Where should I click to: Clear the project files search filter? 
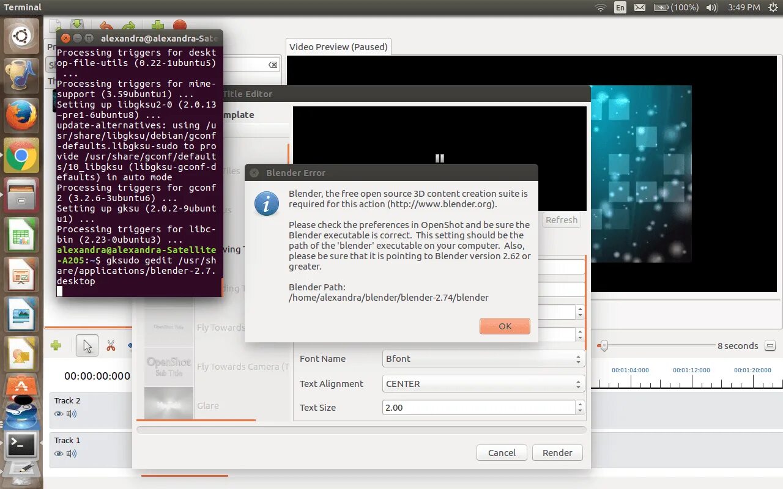[x=273, y=65]
